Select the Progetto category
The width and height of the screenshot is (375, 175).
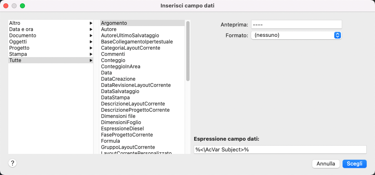point(19,48)
